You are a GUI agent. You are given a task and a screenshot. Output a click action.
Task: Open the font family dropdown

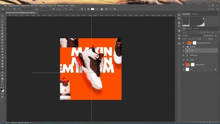[x=25, y=9]
